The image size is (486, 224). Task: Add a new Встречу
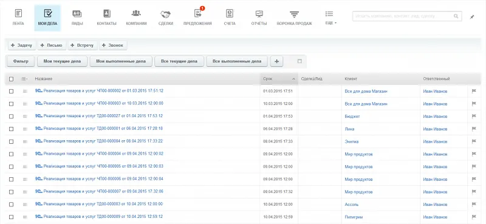pyautogui.click(x=83, y=46)
